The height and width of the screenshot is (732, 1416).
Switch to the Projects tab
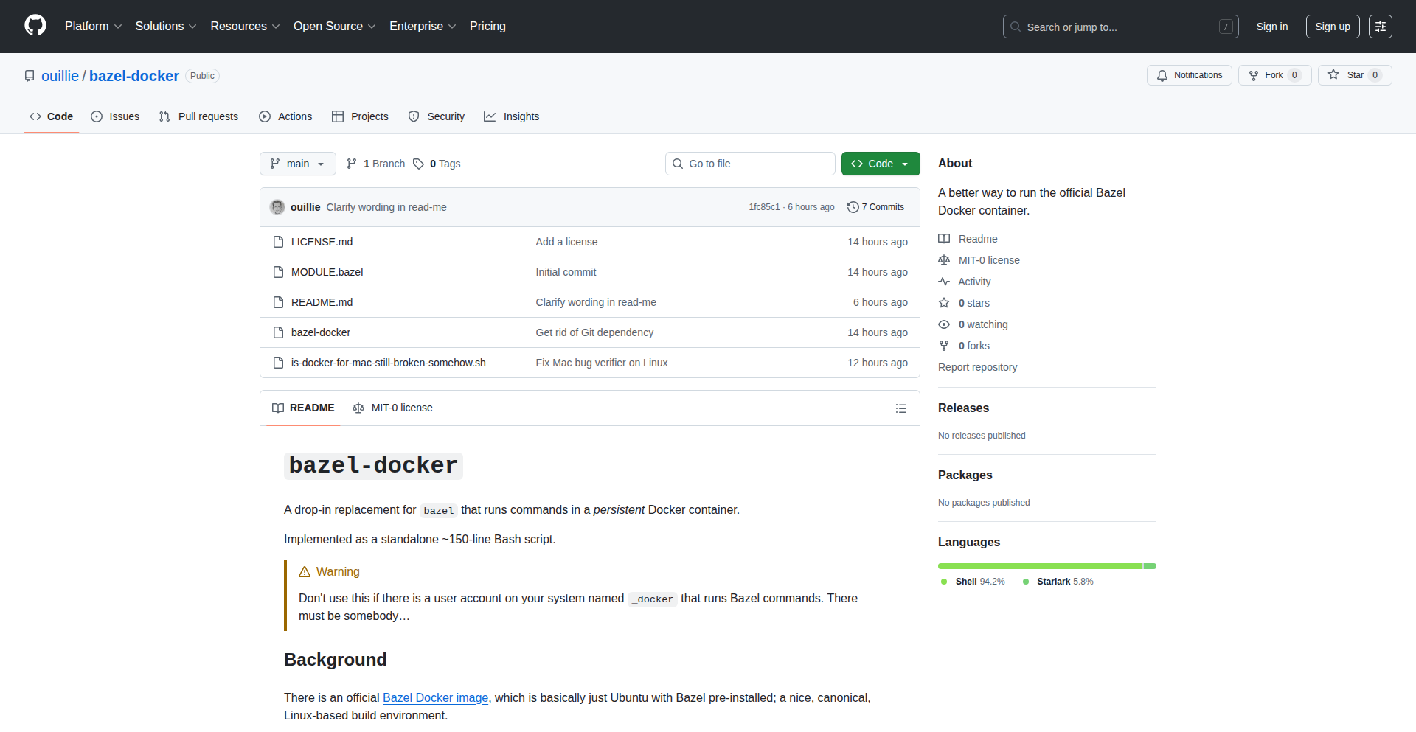pos(360,116)
